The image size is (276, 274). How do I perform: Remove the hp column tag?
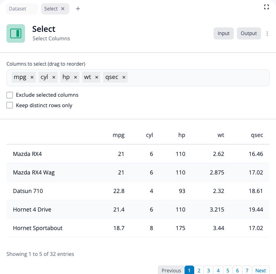tap(75, 77)
